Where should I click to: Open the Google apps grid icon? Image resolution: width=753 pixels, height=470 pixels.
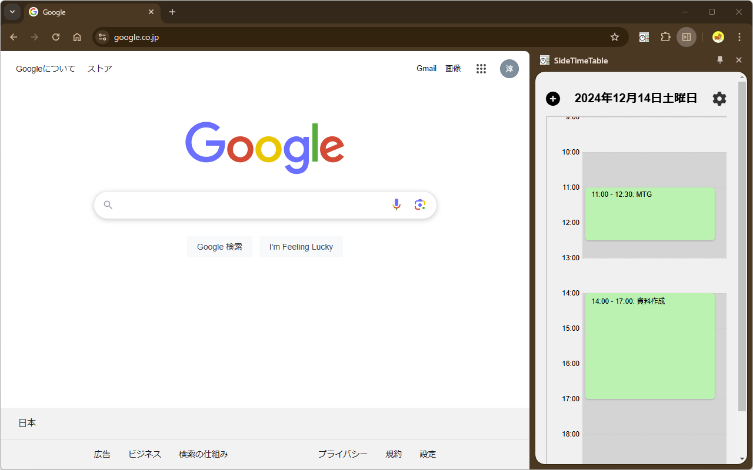(481, 68)
